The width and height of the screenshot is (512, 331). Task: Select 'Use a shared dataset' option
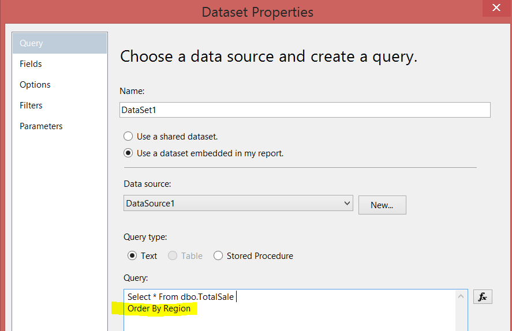tap(128, 137)
